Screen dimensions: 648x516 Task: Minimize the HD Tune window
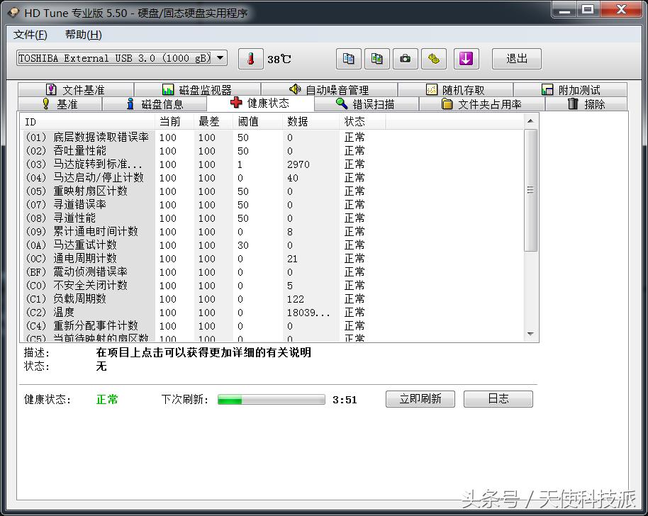[x=564, y=10]
